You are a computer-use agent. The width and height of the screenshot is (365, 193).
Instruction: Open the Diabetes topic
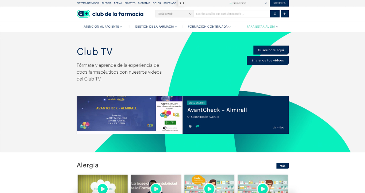[130, 3]
